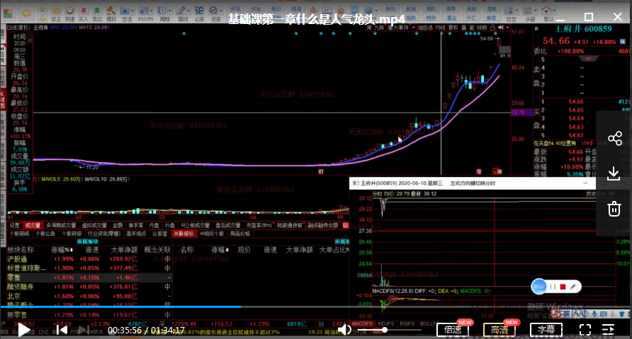
Task: Switch to the 关联报价 tab
Action: [183, 233]
